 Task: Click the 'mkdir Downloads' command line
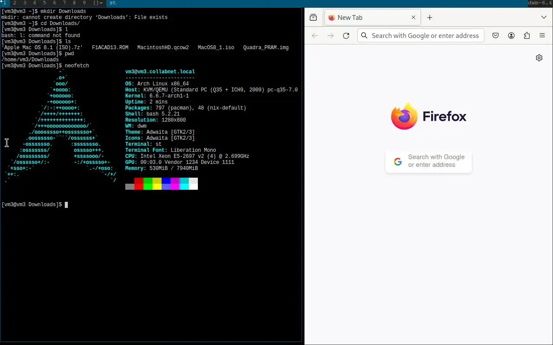tap(44, 12)
